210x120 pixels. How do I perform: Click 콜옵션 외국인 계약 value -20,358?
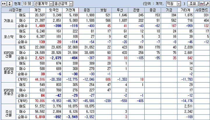55,79
